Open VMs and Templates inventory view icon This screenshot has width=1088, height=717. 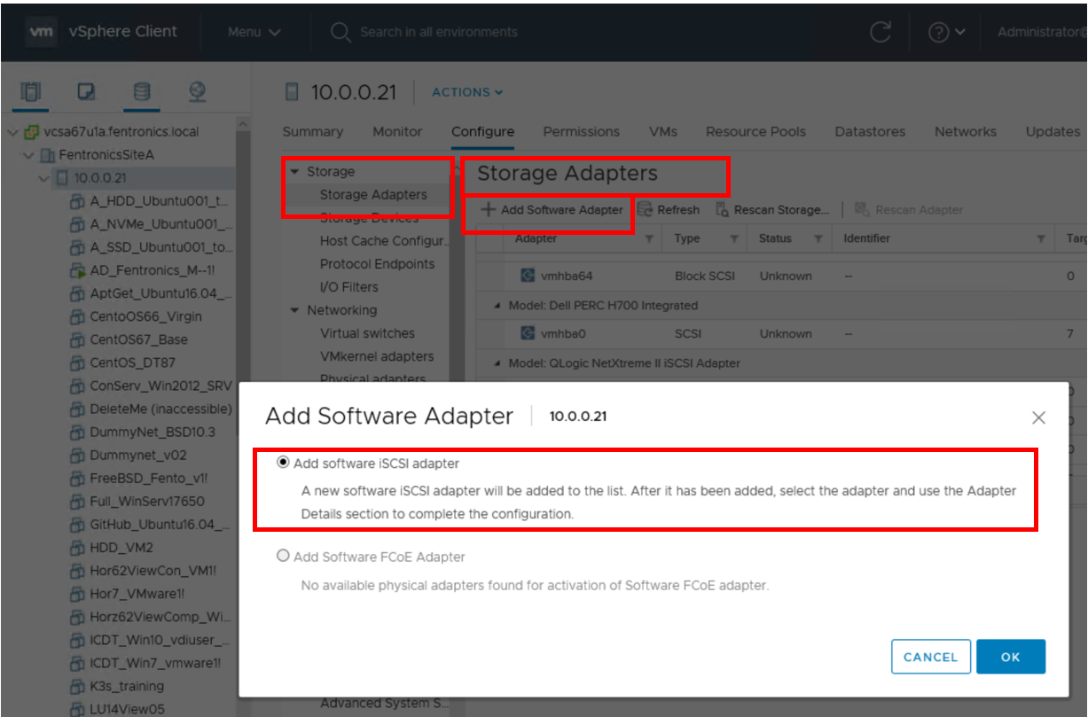click(86, 90)
